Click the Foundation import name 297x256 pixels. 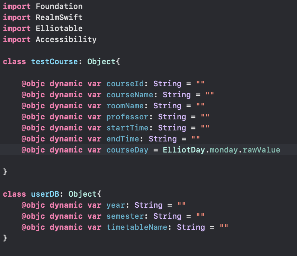[59, 6]
